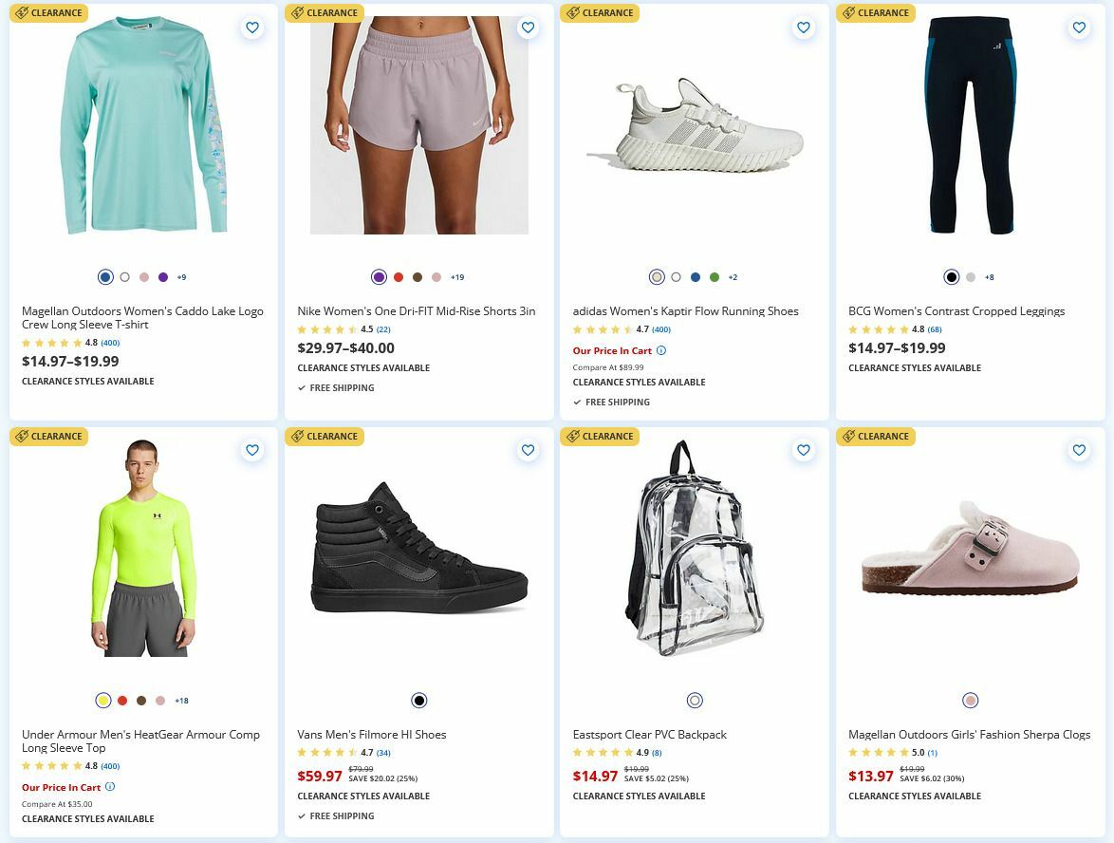The image size is (1114, 843).
Task: Click the heart icon on the adidas Kaptir shoes card
Action: 803,28
